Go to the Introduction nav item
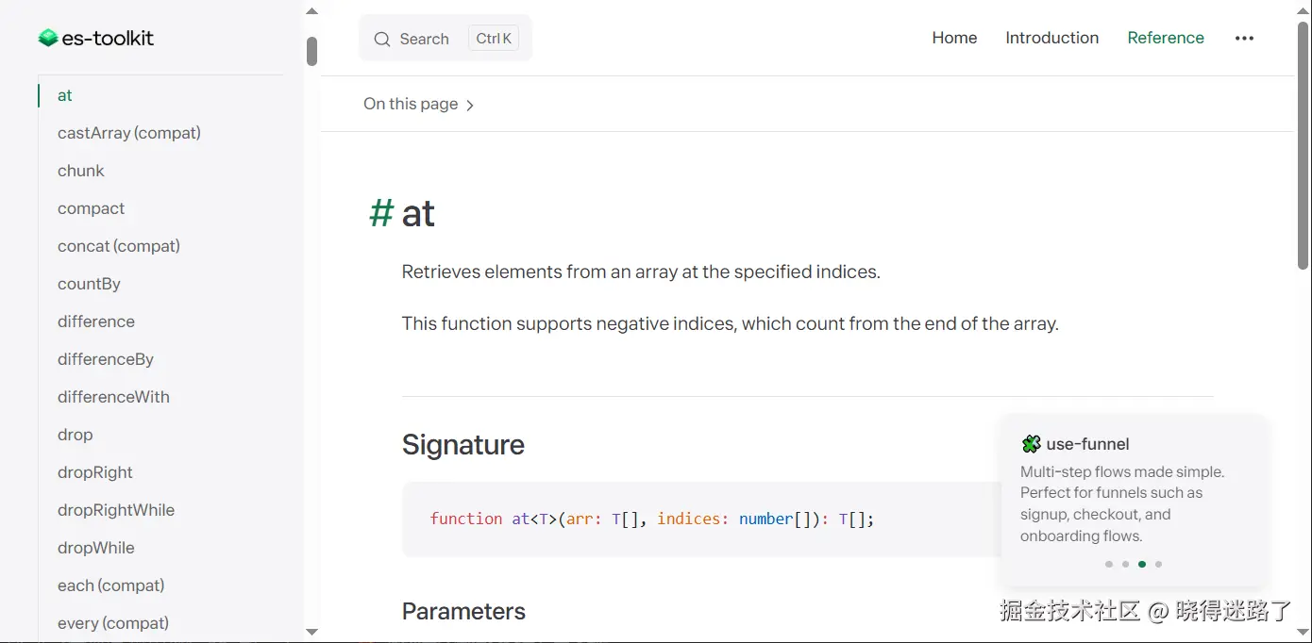 1051,38
